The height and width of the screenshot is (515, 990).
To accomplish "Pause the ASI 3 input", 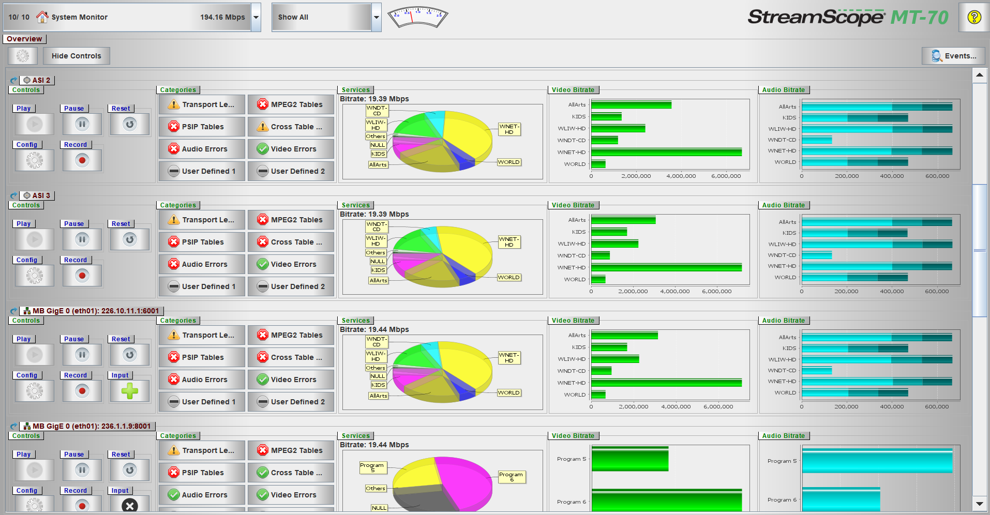I will (82, 239).
